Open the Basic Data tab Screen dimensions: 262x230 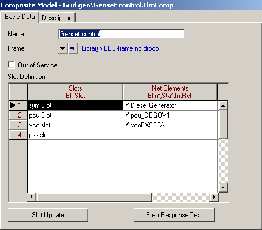tap(20, 17)
